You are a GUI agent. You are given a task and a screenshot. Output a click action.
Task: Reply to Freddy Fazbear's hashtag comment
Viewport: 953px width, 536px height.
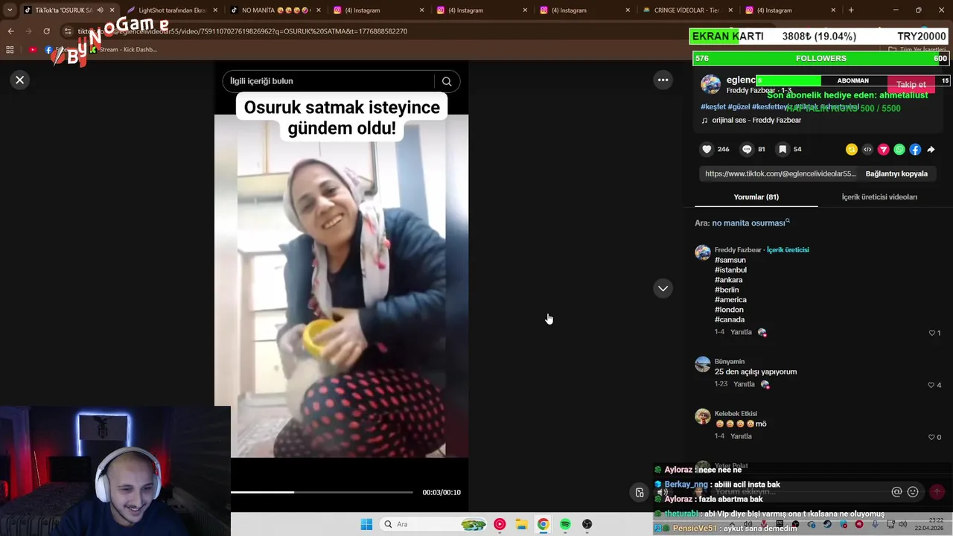click(741, 332)
